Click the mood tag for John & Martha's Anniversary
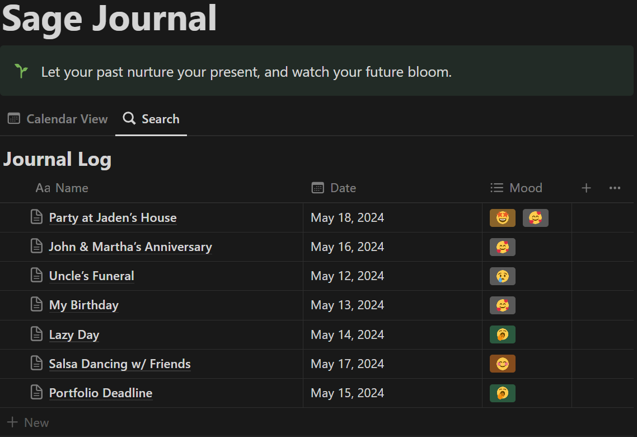The image size is (637, 437). [x=503, y=247]
